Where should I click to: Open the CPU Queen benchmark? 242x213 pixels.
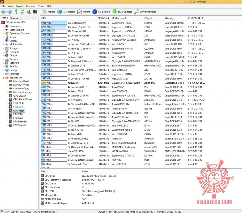19,96
